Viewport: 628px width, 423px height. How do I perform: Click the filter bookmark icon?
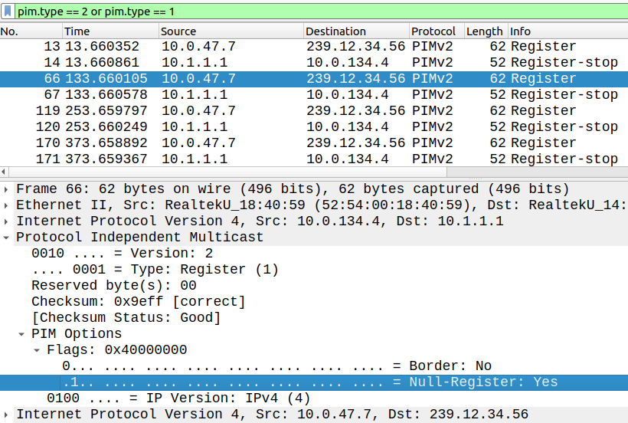click(x=8, y=11)
